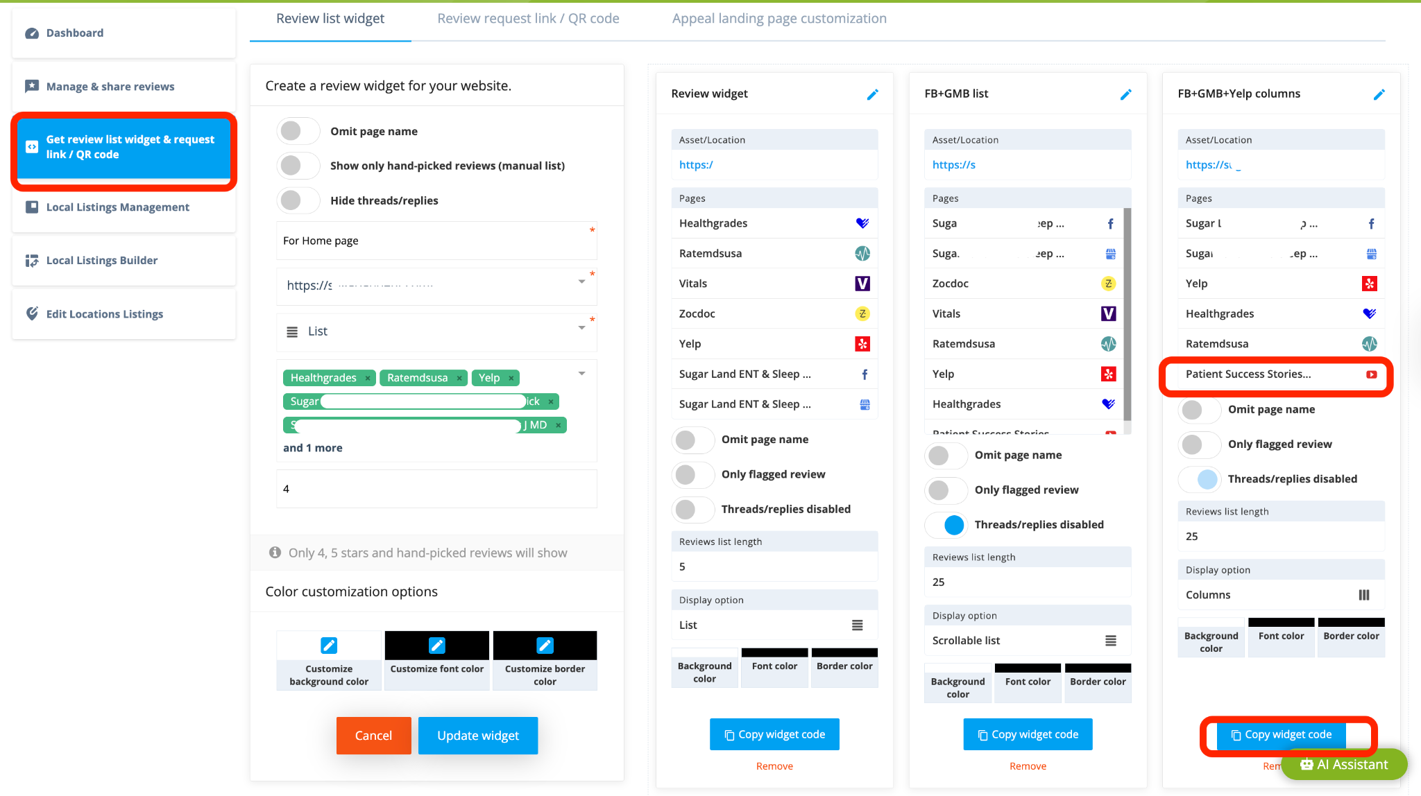This screenshot has width=1421, height=796.
Task: Click pencil icon on FB+GMB+Yelp columns
Action: [1379, 94]
